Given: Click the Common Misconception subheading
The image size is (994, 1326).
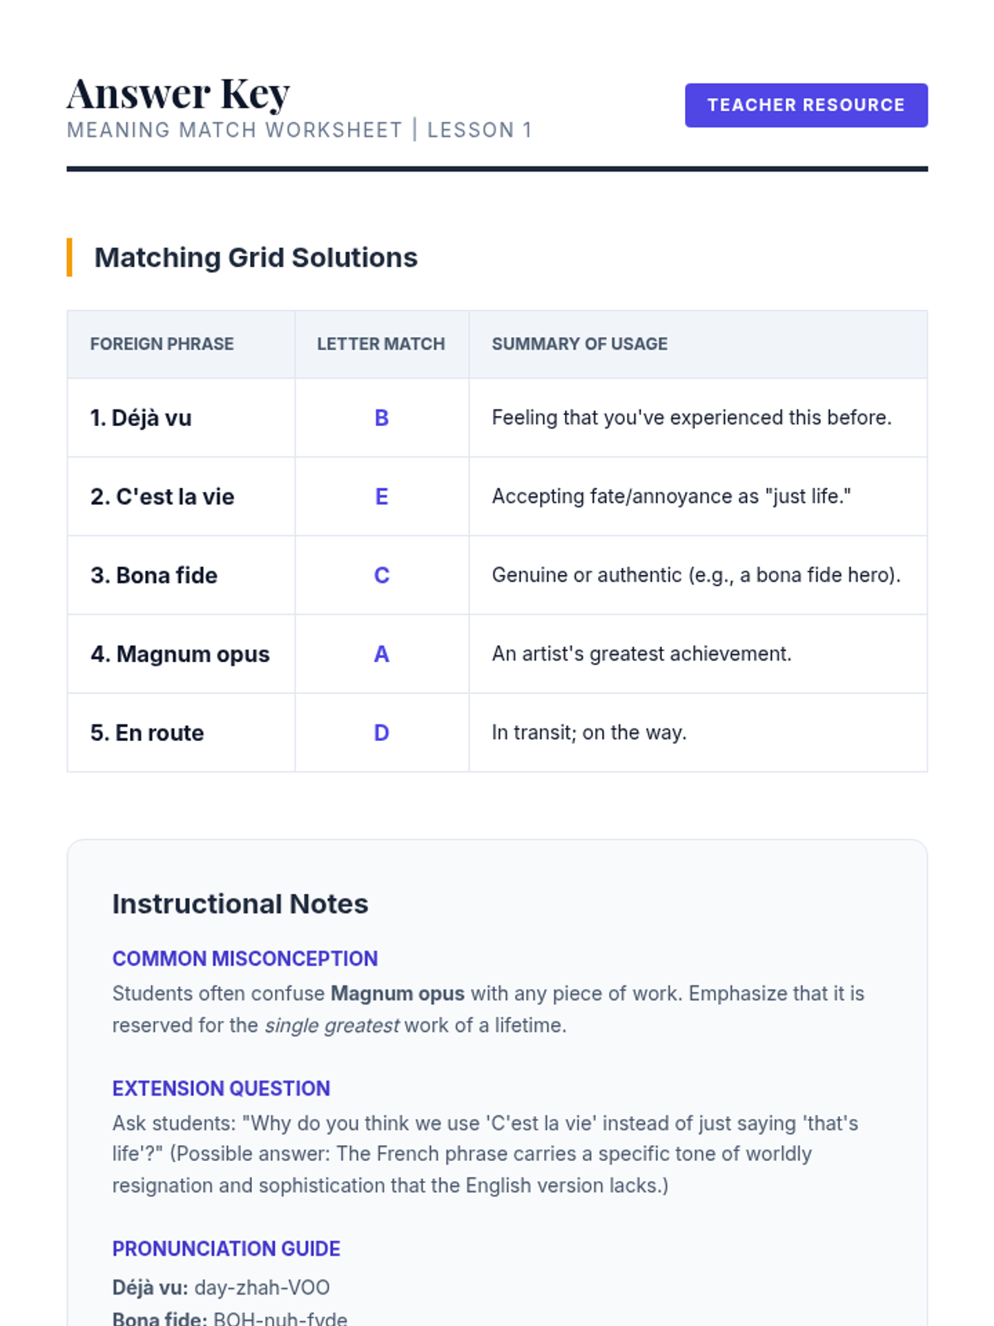Looking at the screenshot, I should (244, 959).
